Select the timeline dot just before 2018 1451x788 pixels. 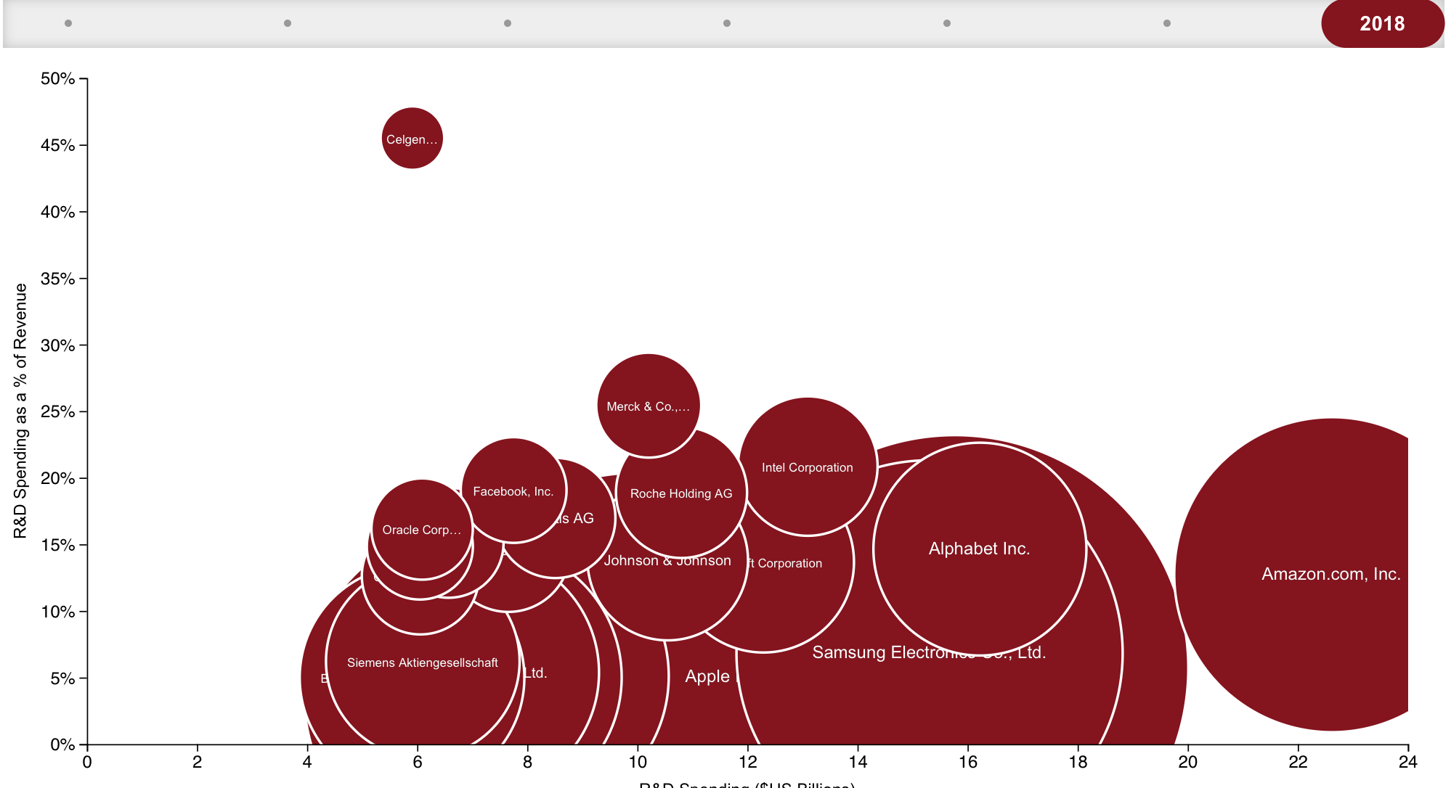click(x=1167, y=23)
